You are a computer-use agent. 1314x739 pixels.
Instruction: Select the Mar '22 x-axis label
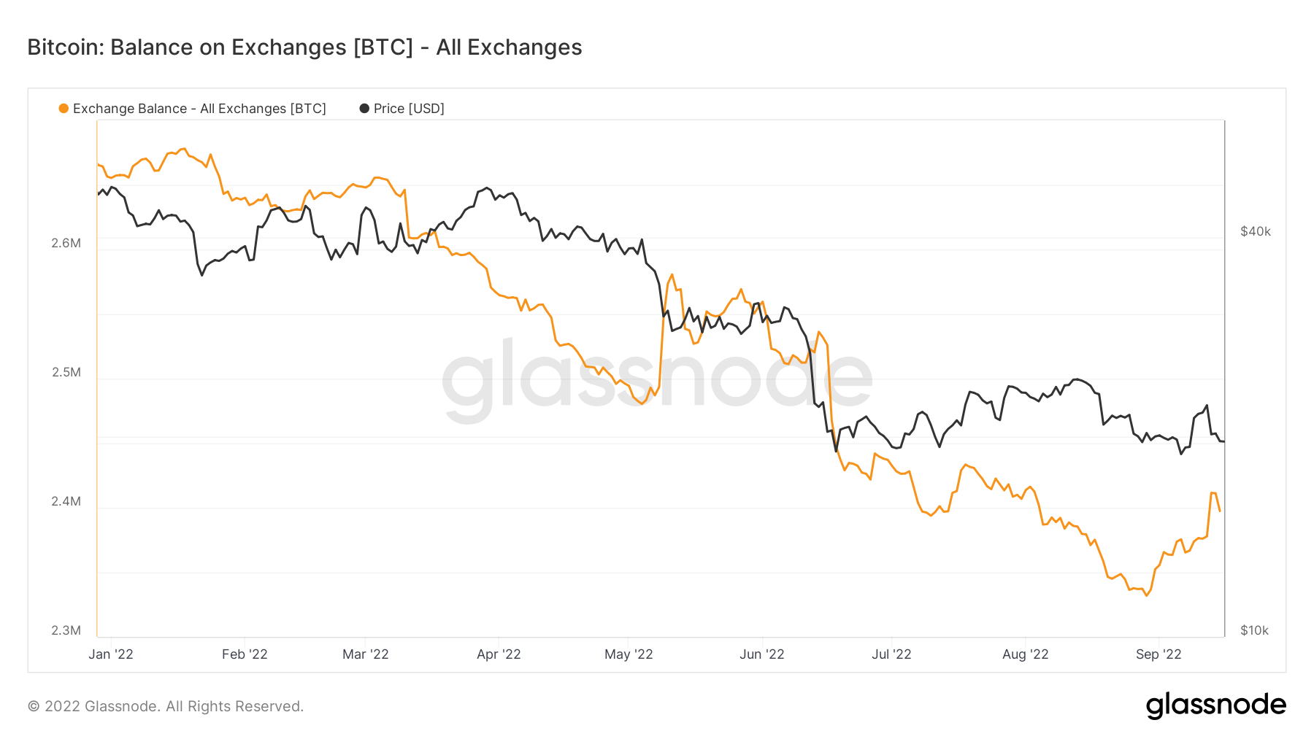366,654
